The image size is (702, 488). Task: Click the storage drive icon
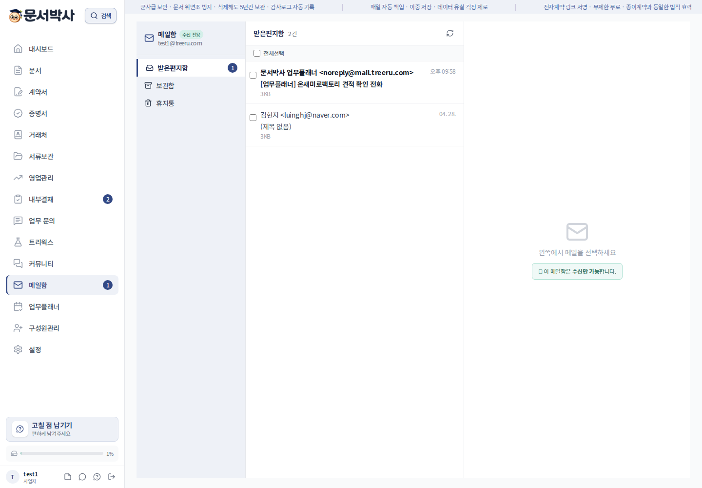[14, 453]
